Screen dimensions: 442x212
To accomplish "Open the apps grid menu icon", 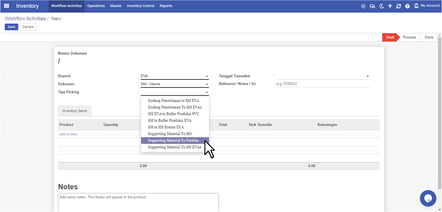I will (x=6, y=6).
